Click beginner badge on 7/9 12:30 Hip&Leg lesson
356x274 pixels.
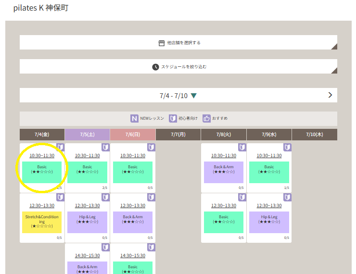click(x=287, y=197)
